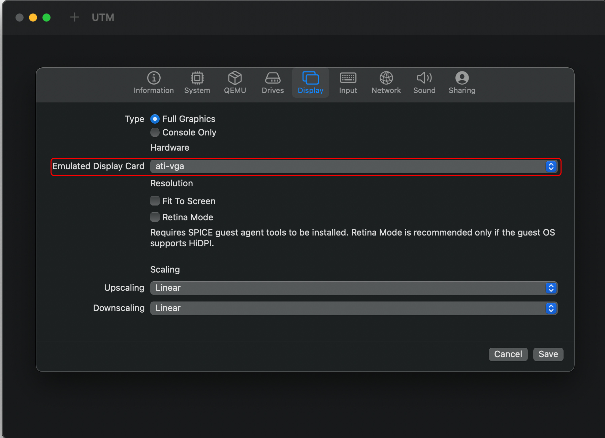Open the Downscaling Linear dropdown
The image size is (605, 438).
(354, 308)
